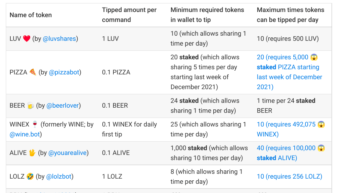339x193 pixels.
Task: Open the @youarealive profile link
Action: click(67, 153)
